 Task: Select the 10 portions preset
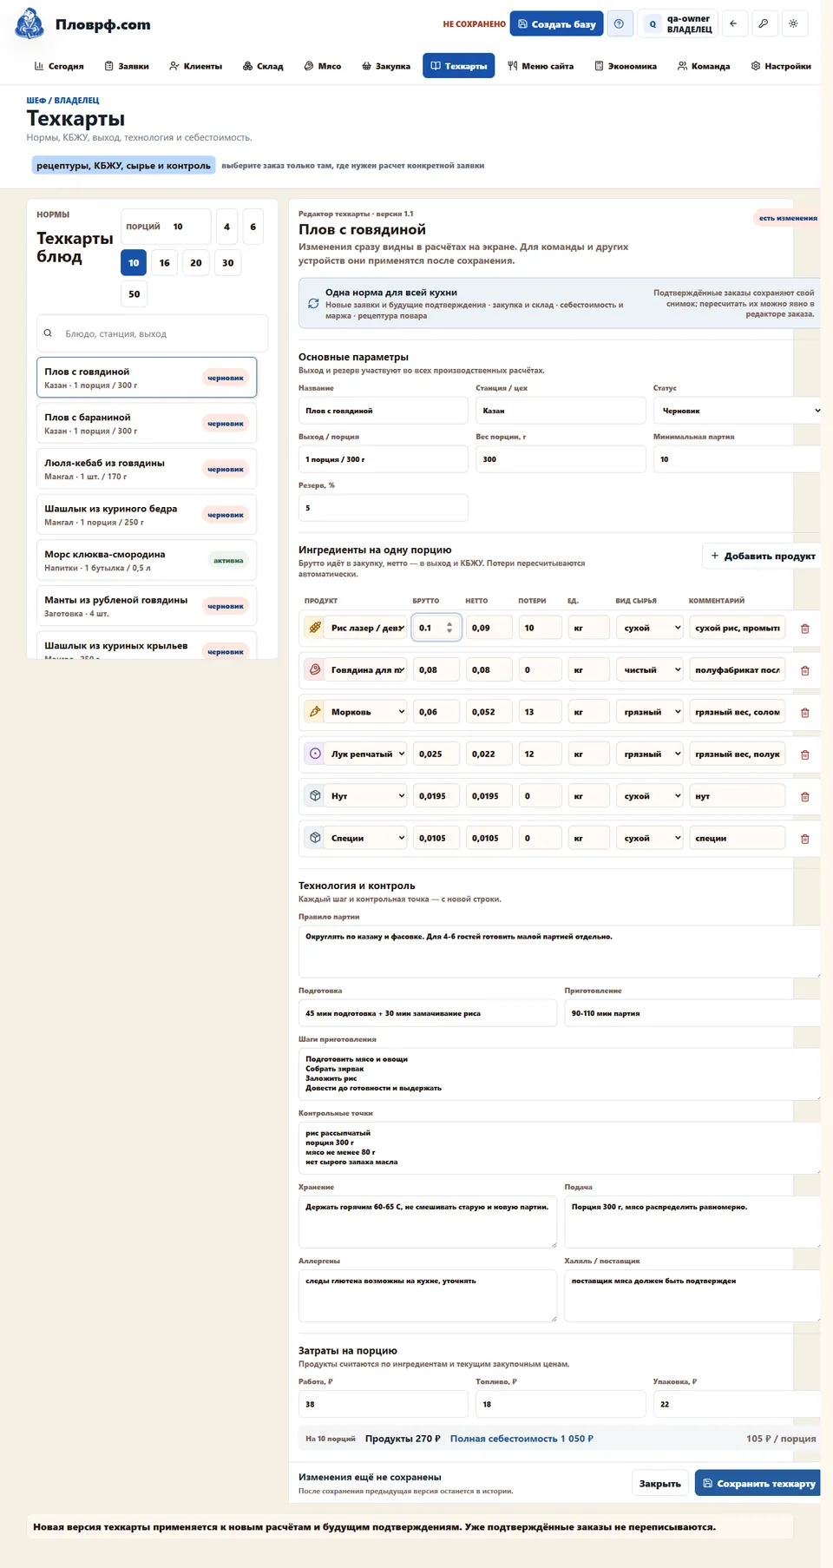click(134, 263)
